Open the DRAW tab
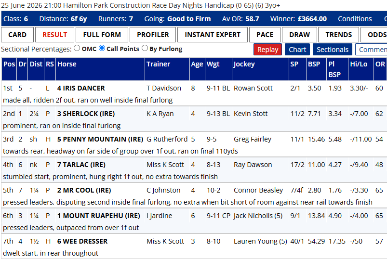387x259 pixels. (299, 35)
